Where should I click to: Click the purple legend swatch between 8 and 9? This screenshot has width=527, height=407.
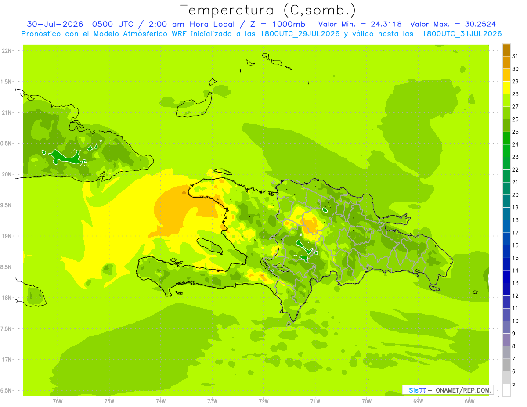506,340
